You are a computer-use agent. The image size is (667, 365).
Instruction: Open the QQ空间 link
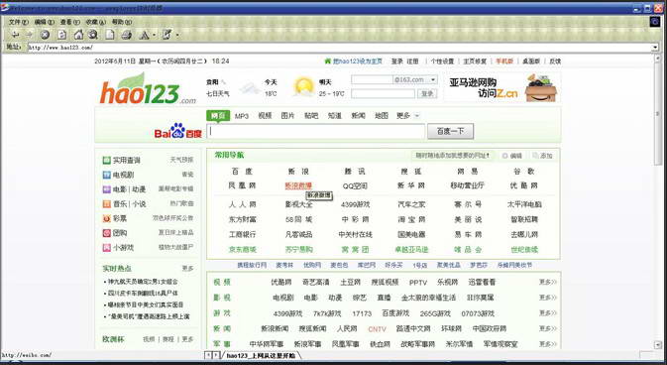355,186
